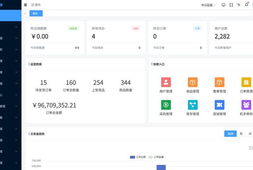This screenshot has height=170, width=253.
Task: Open 套餐管理 shortcut icon
Action: coord(219,82)
